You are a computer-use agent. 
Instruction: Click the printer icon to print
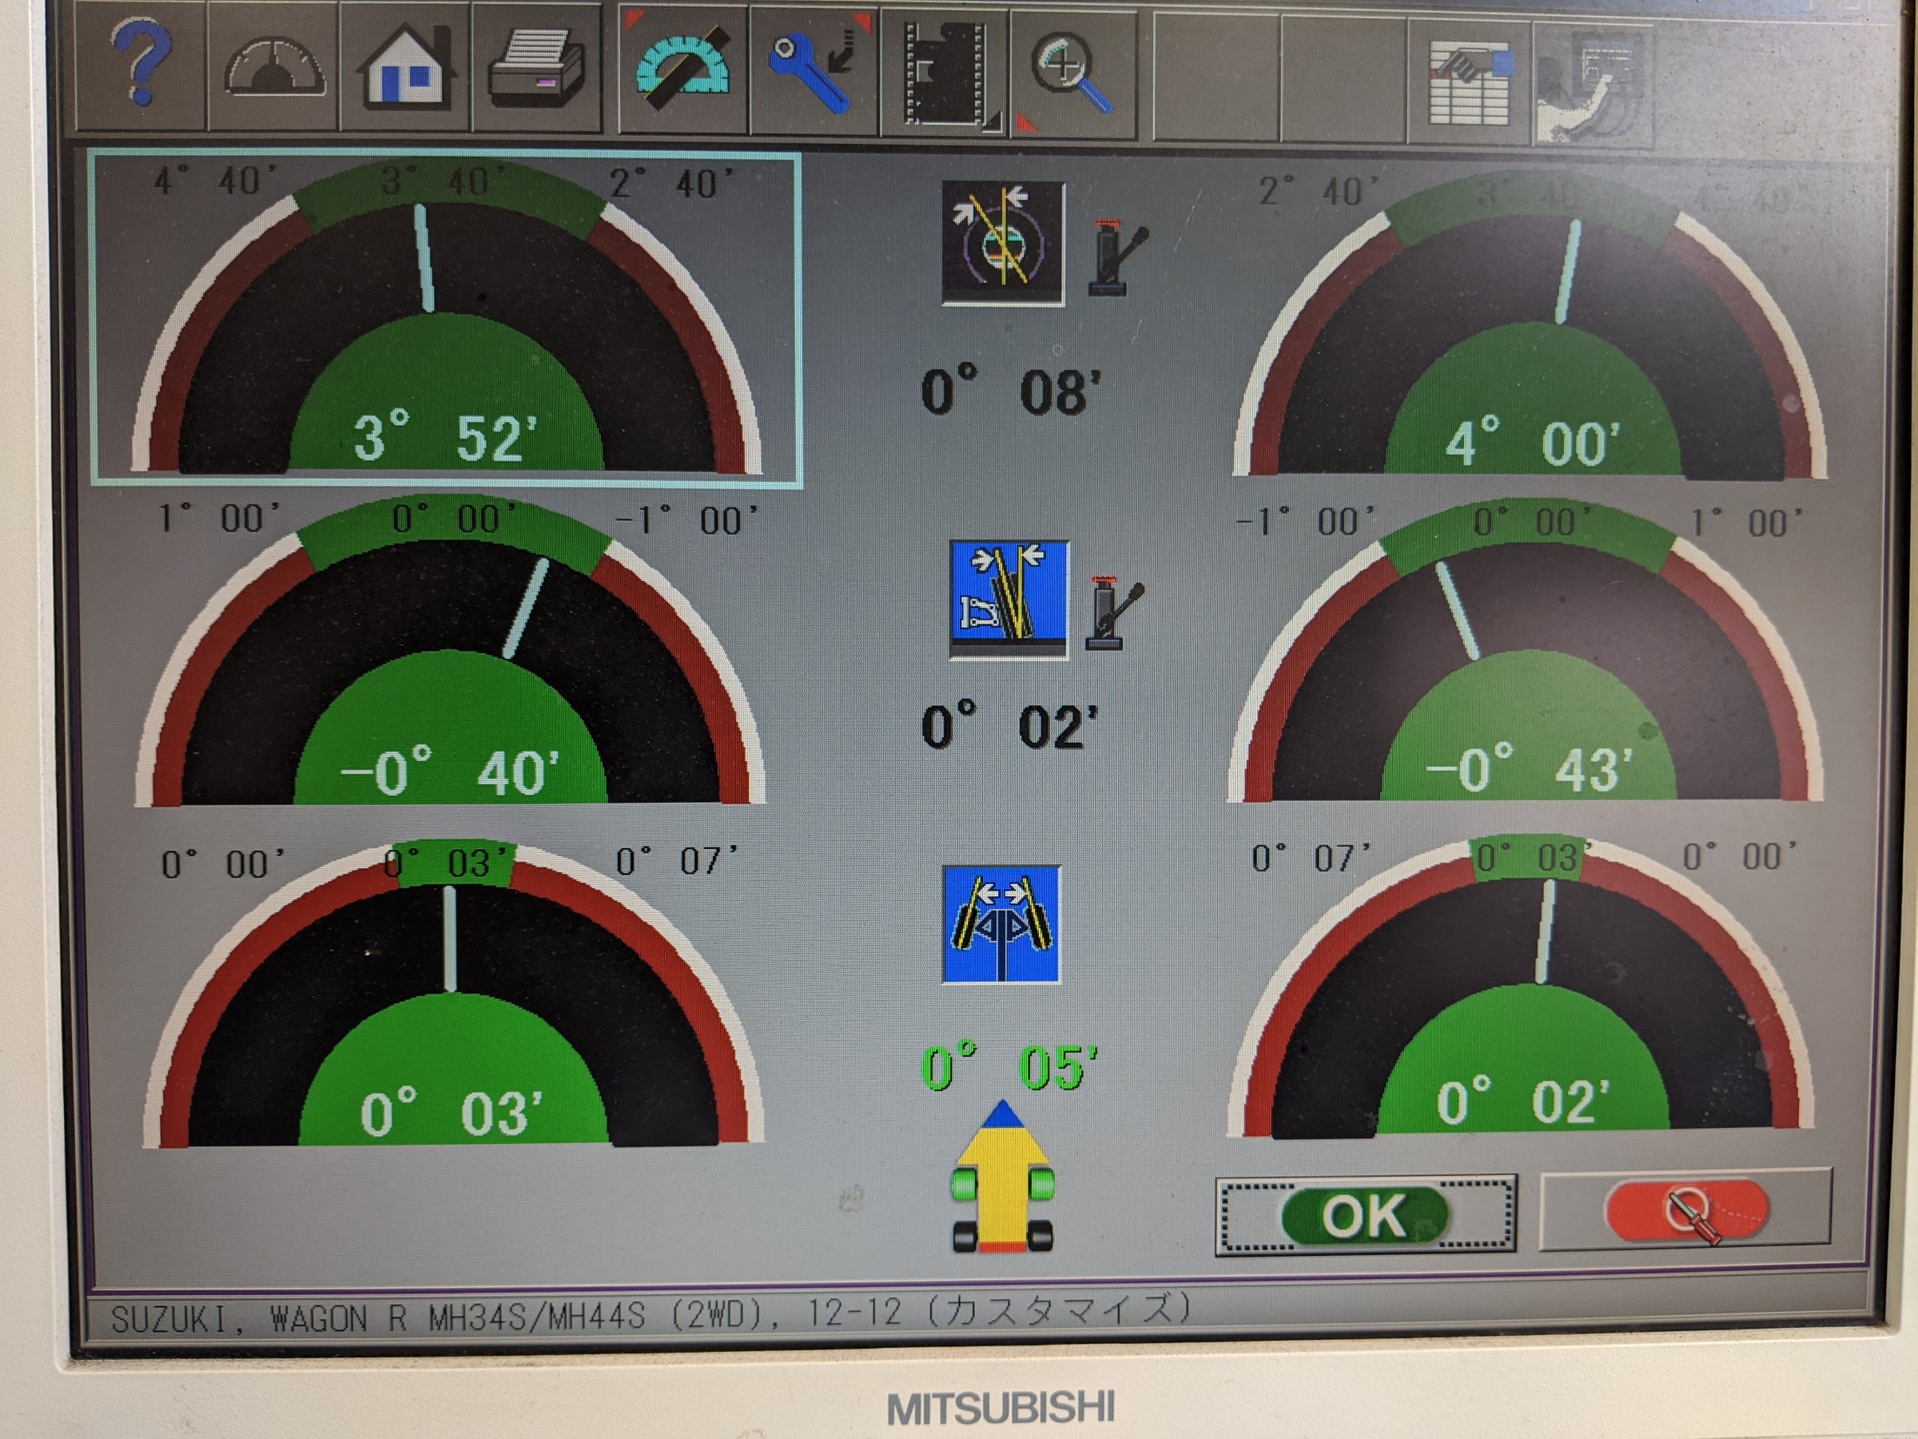click(537, 70)
